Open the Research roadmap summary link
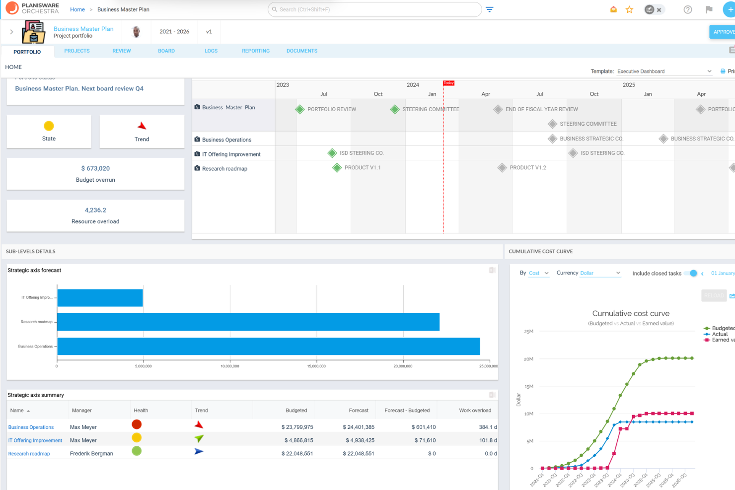The height and width of the screenshot is (490, 735). pyautogui.click(x=29, y=454)
